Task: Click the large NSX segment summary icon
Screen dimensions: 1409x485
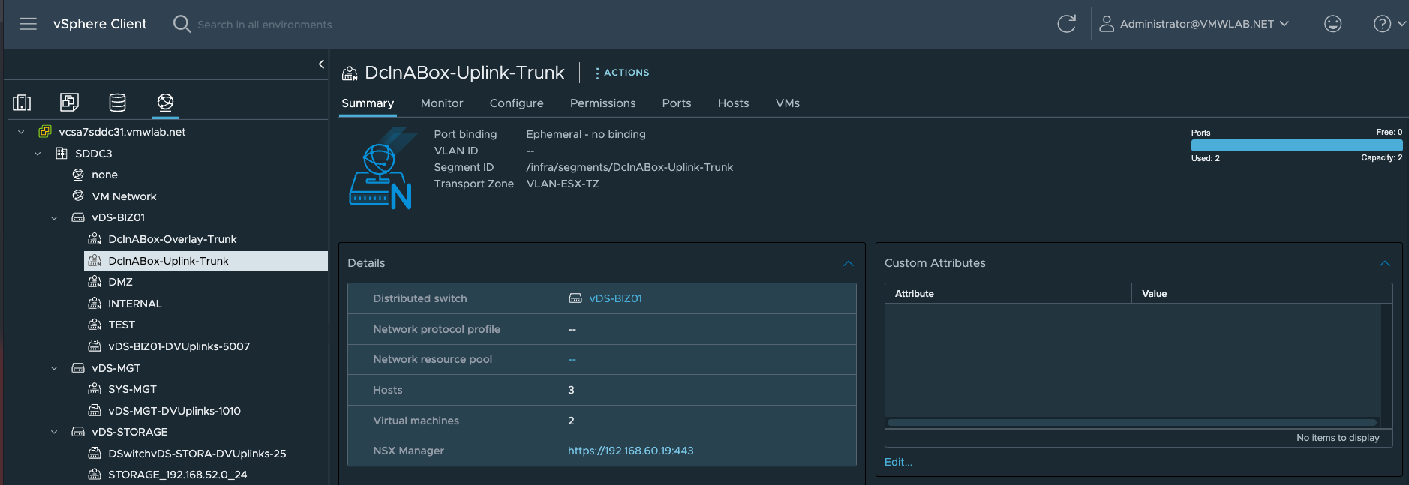Action: tap(381, 168)
